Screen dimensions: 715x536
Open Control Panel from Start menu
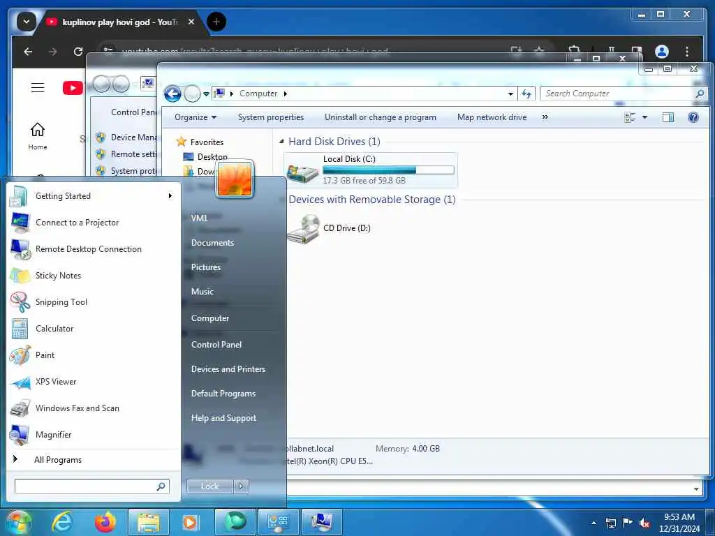tap(216, 345)
